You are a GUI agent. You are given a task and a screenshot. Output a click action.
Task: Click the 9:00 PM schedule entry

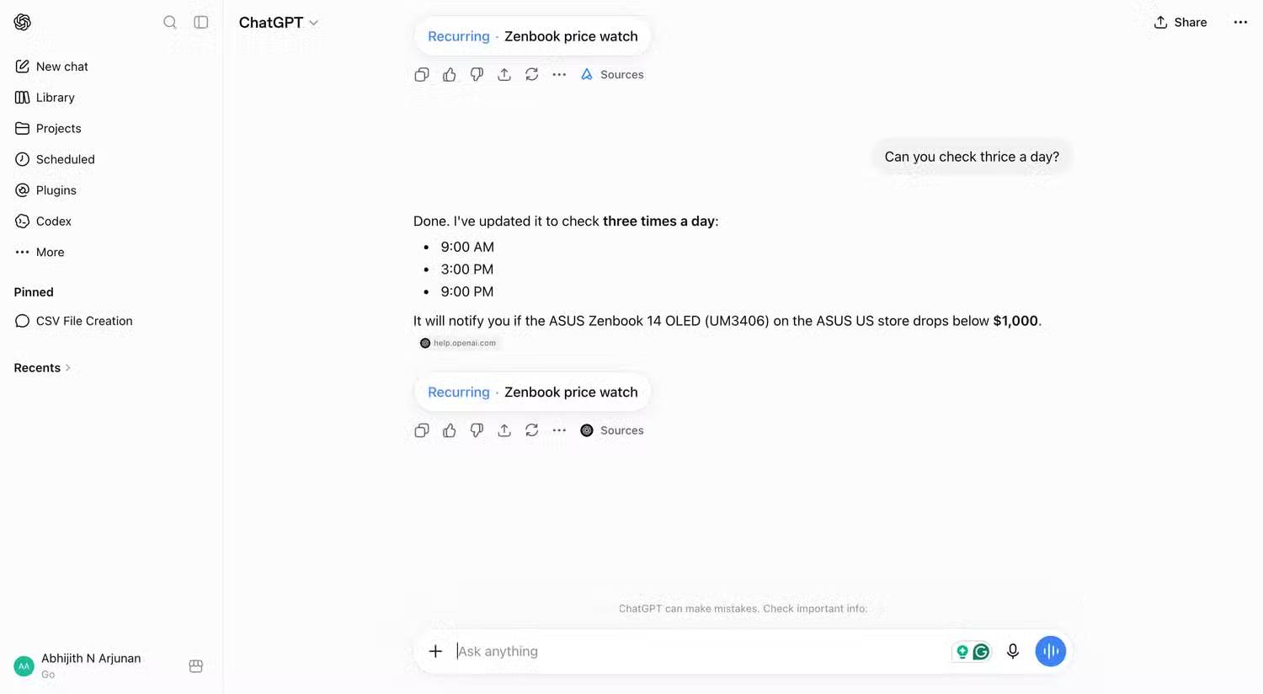click(x=467, y=291)
